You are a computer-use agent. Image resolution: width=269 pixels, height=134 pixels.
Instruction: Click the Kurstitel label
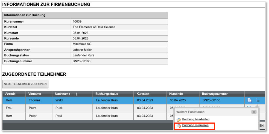[x=11, y=27]
